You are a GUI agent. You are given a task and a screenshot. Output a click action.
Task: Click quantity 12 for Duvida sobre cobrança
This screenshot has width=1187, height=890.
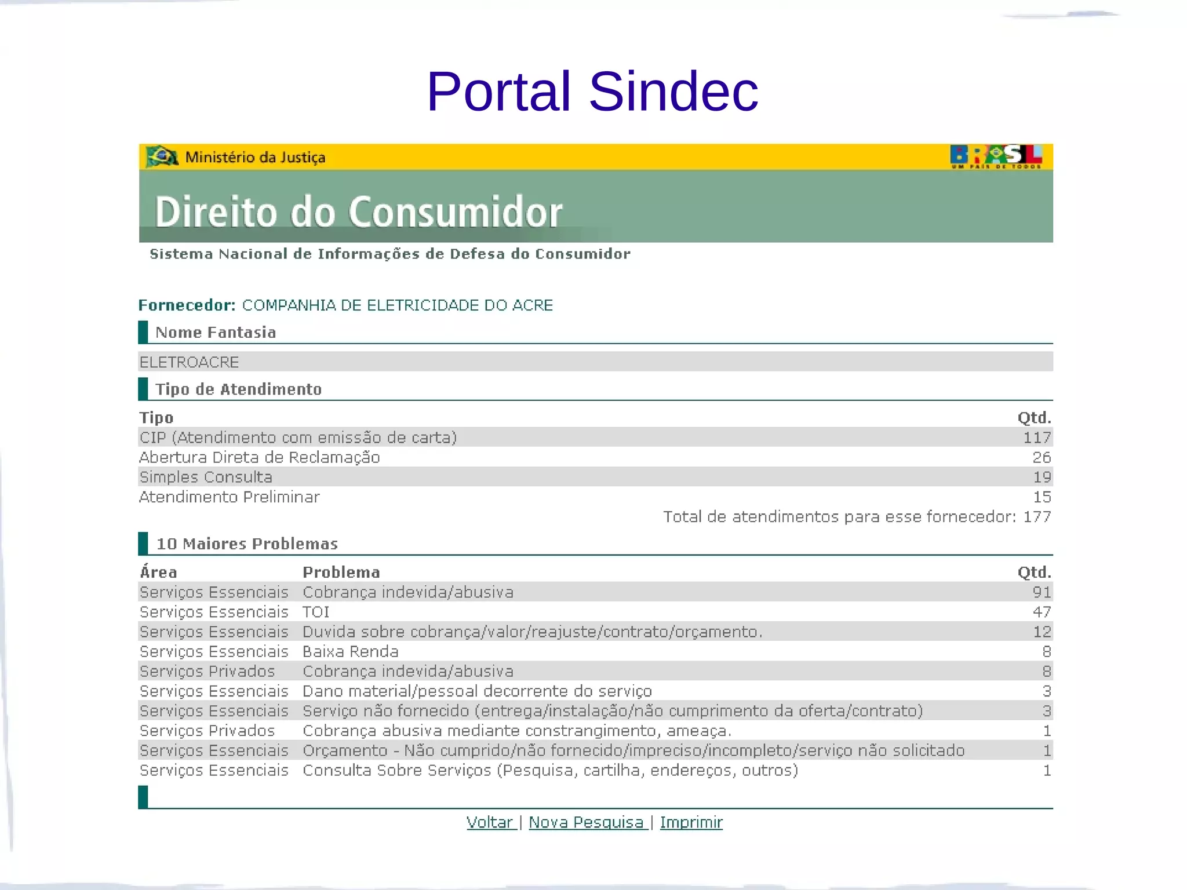1042,632
